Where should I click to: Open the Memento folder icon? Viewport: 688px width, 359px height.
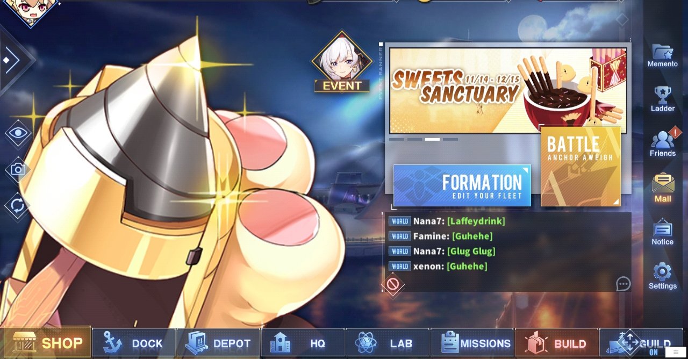click(662, 52)
